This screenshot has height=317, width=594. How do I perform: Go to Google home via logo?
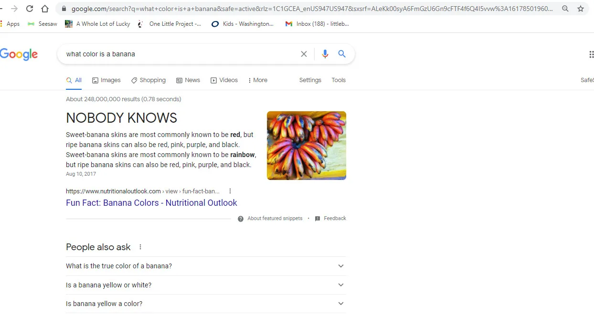19,54
